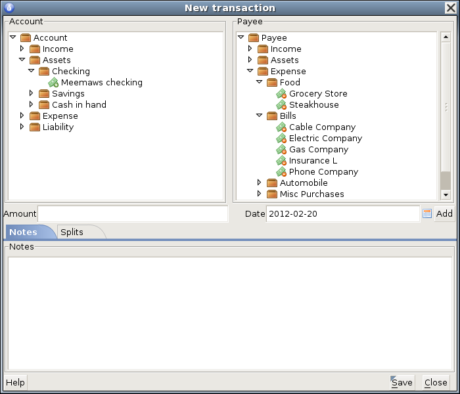The image size is (460, 394).
Task: Click the Bills folder icon
Action: [x=272, y=116]
